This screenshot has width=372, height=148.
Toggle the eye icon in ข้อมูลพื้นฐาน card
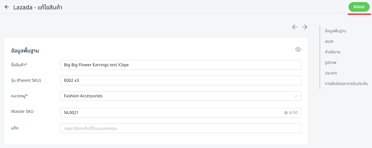pos(298,50)
